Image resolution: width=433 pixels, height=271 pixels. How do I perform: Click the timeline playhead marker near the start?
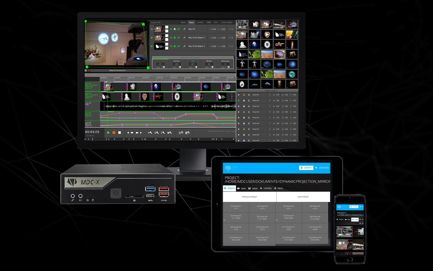coord(93,139)
